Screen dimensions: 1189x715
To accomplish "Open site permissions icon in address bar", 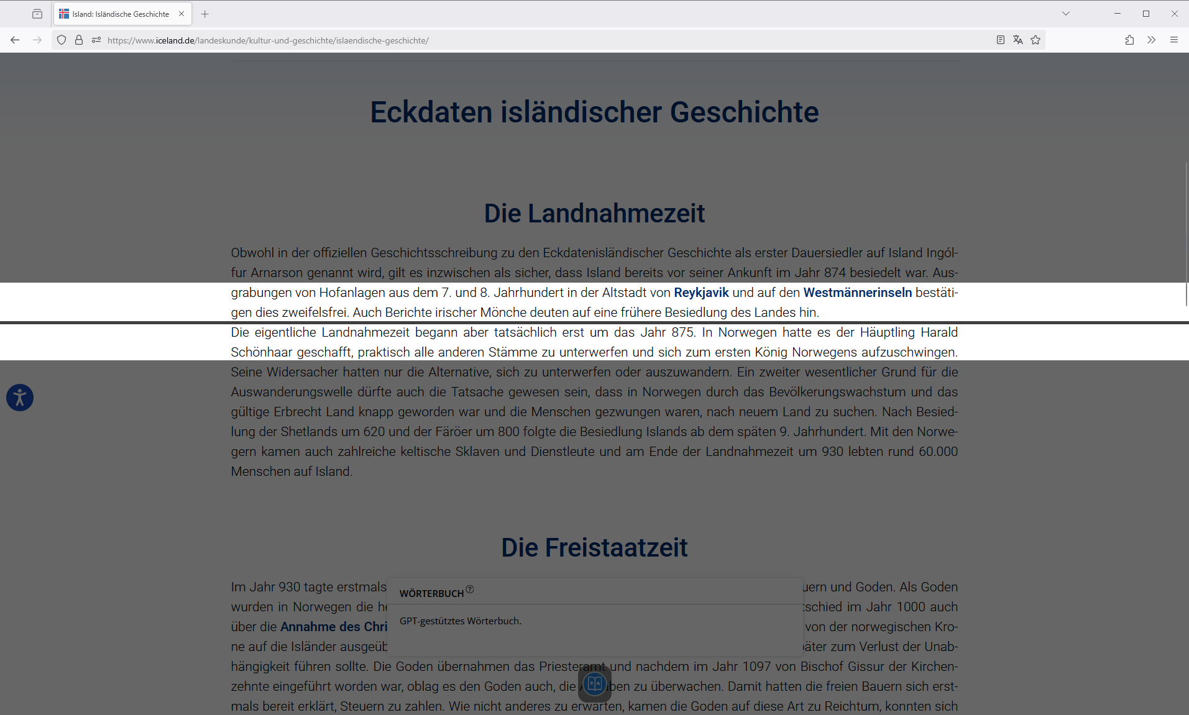I will pyautogui.click(x=96, y=40).
